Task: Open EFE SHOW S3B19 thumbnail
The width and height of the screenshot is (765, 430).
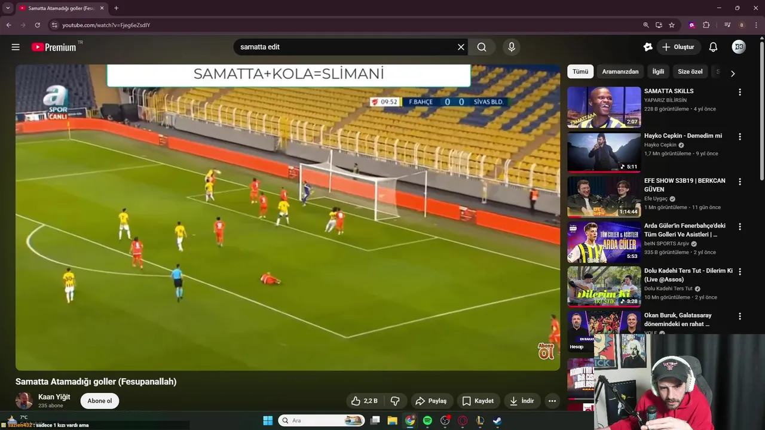Action: coord(604,197)
